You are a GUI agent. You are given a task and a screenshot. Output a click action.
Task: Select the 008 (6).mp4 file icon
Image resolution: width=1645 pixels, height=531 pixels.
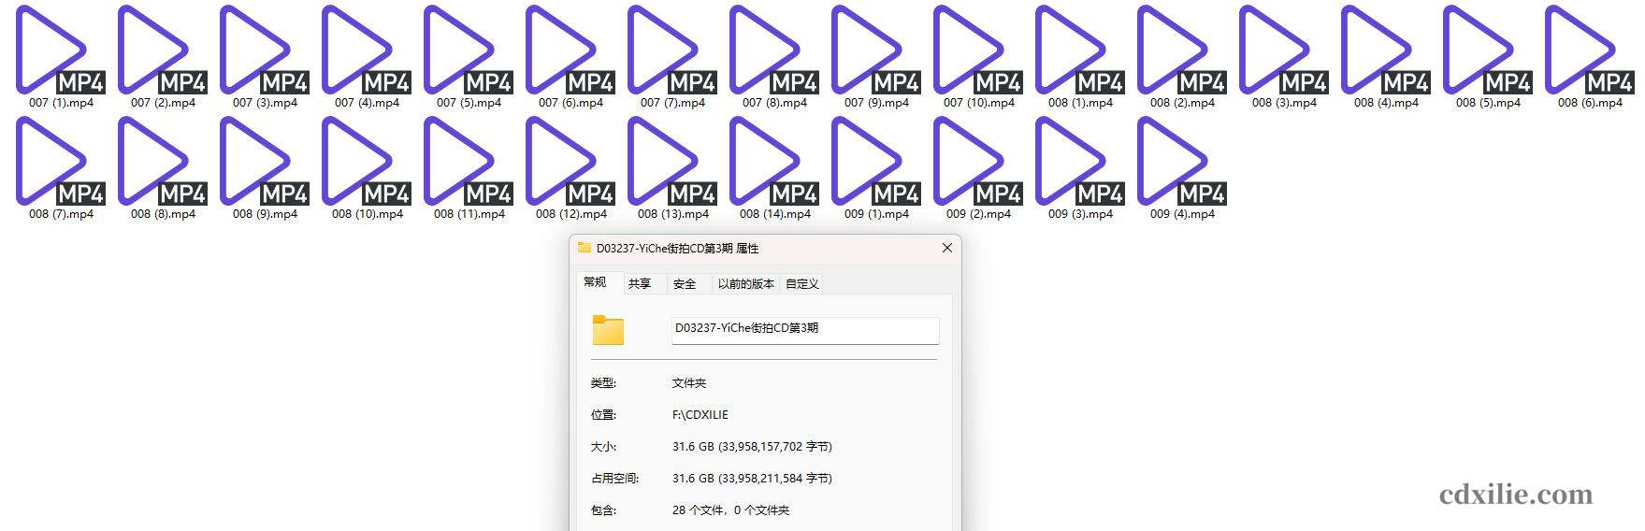point(1590,50)
